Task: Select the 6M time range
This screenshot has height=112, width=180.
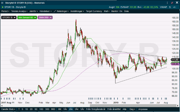Action: click(60, 109)
